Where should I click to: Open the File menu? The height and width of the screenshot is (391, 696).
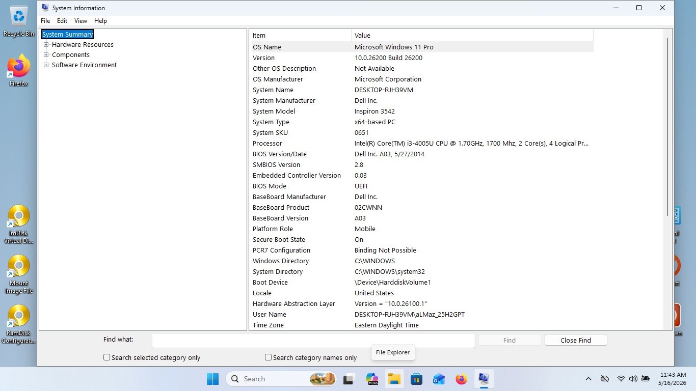coord(45,21)
